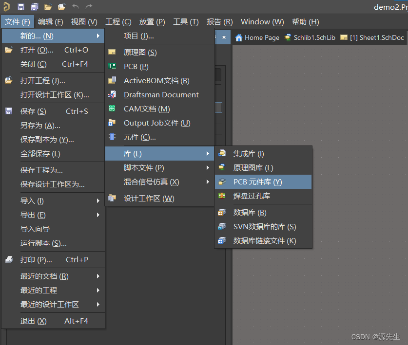Image resolution: width=408 pixels, height=345 pixels.
Task: Open the 编辑 (E) menu
Action: [51, 21]
